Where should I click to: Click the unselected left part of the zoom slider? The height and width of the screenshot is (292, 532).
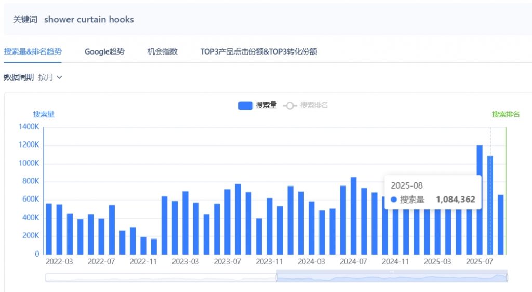click(x=161, y=278)
